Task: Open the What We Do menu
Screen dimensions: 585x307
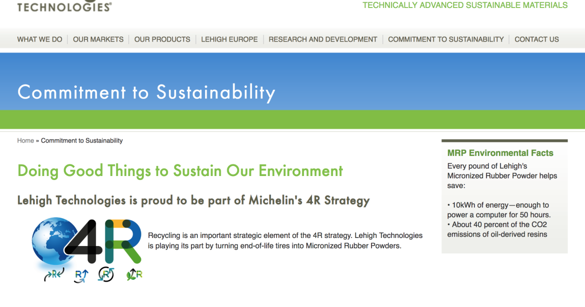Action: (39, 39)
